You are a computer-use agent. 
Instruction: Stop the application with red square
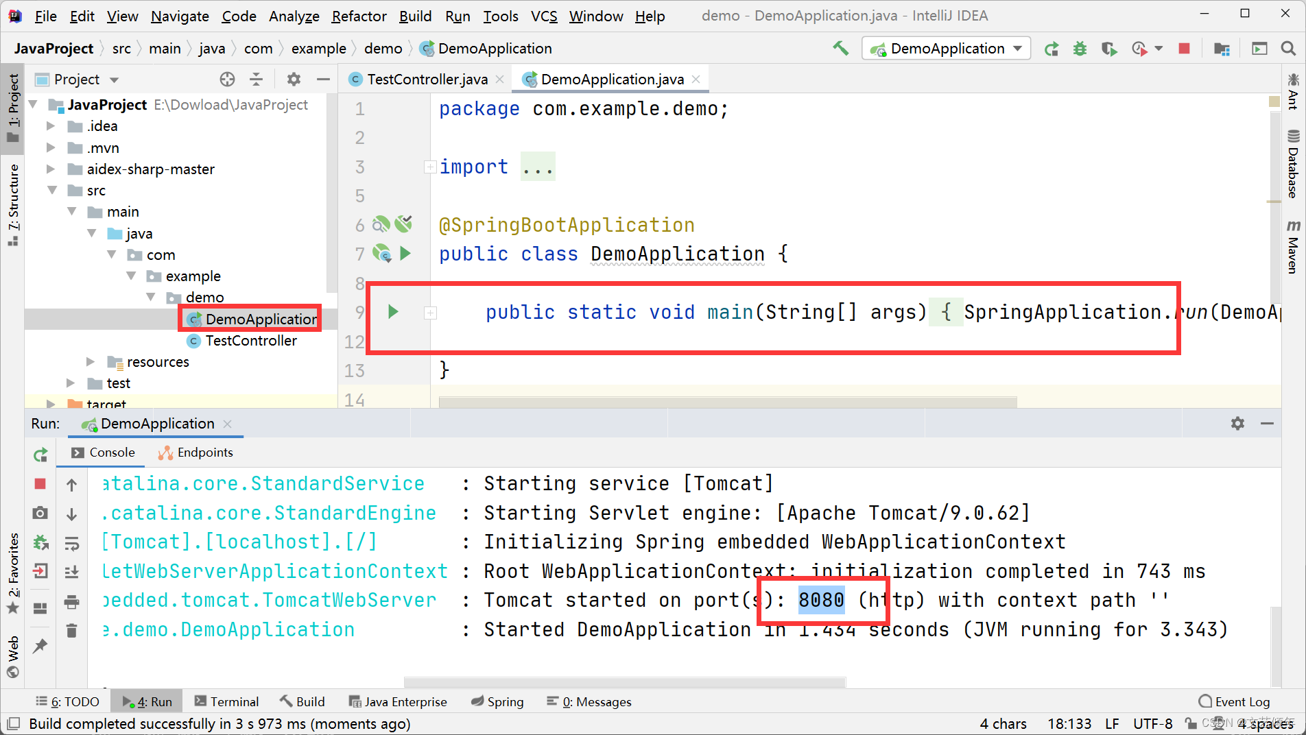[1184, 49]
